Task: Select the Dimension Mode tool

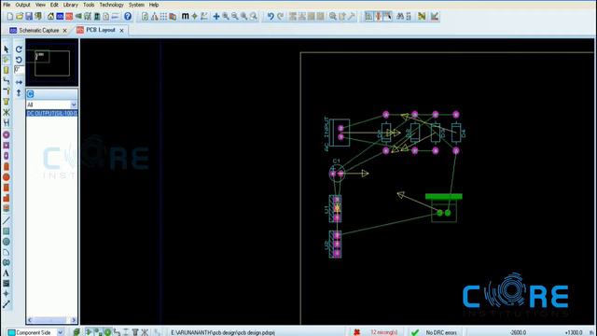Action: point(7,304)
